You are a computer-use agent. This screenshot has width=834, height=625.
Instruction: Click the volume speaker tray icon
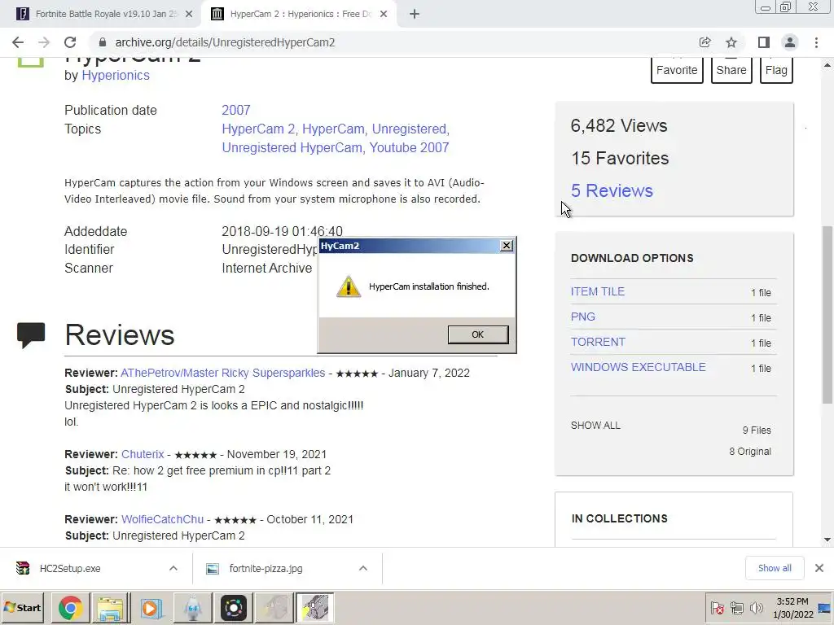756,607
